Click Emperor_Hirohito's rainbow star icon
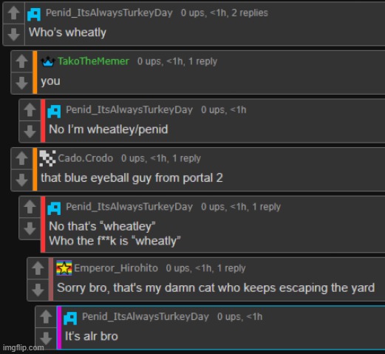 pos(64,268)
